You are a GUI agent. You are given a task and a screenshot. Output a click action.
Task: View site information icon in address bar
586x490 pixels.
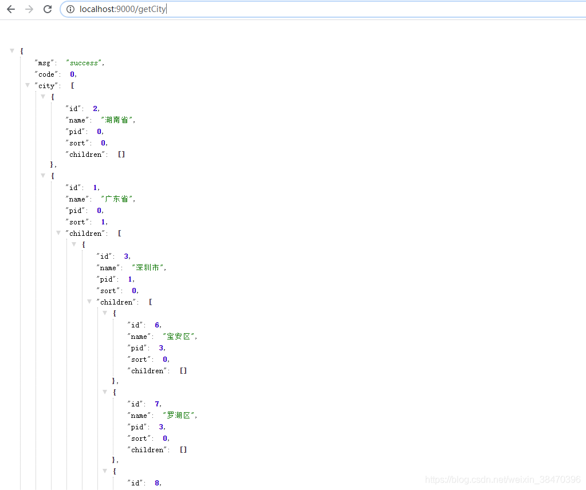tap(70, 9)
